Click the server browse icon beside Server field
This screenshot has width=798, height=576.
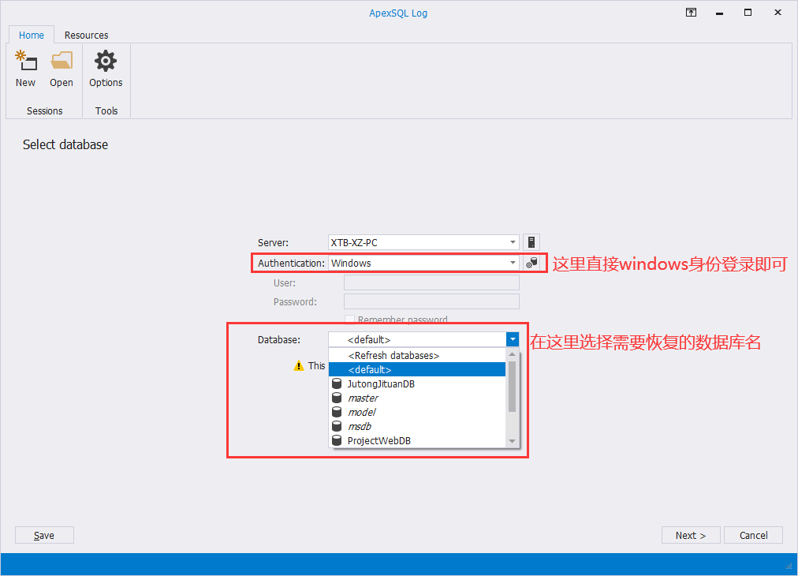point(531,242)
